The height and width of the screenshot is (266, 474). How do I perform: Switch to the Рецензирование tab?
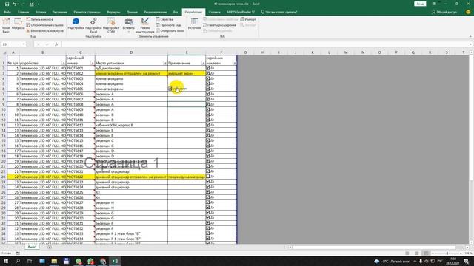(x=156, y=12)
